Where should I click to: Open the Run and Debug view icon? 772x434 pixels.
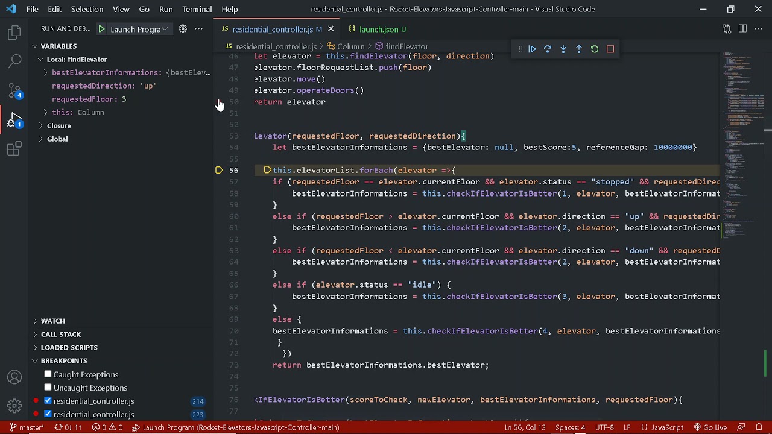coord(14,119)
